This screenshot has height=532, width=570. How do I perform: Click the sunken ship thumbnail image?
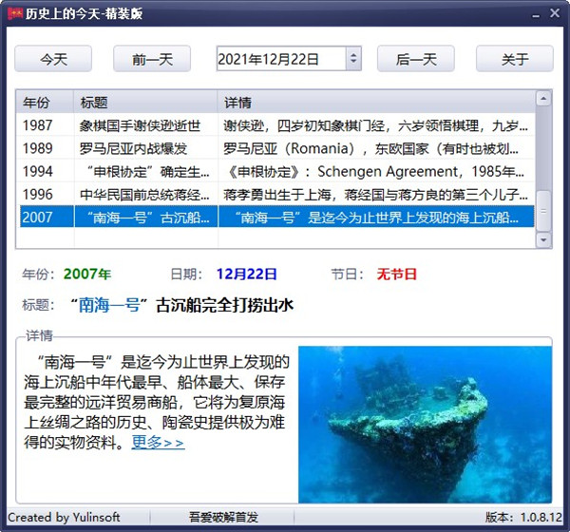[425, 425]
